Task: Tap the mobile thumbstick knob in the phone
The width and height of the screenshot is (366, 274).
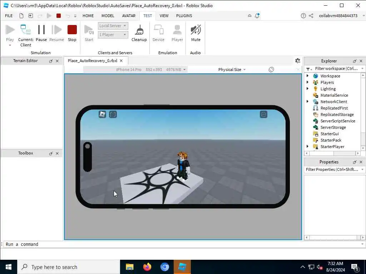Action: (x=88, y=146)
